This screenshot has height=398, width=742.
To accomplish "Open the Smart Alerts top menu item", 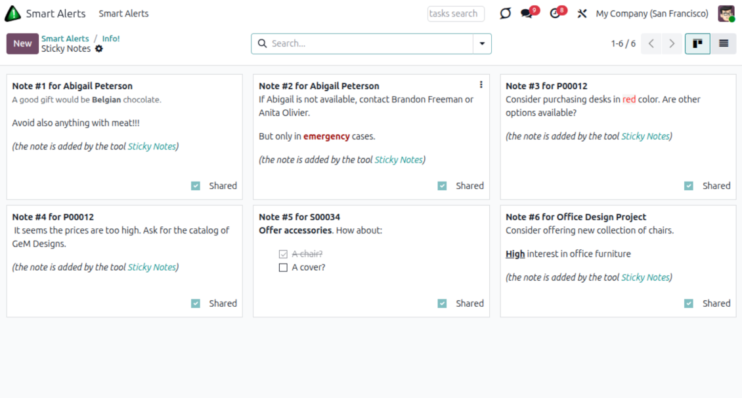I will [x=123, y=14].
